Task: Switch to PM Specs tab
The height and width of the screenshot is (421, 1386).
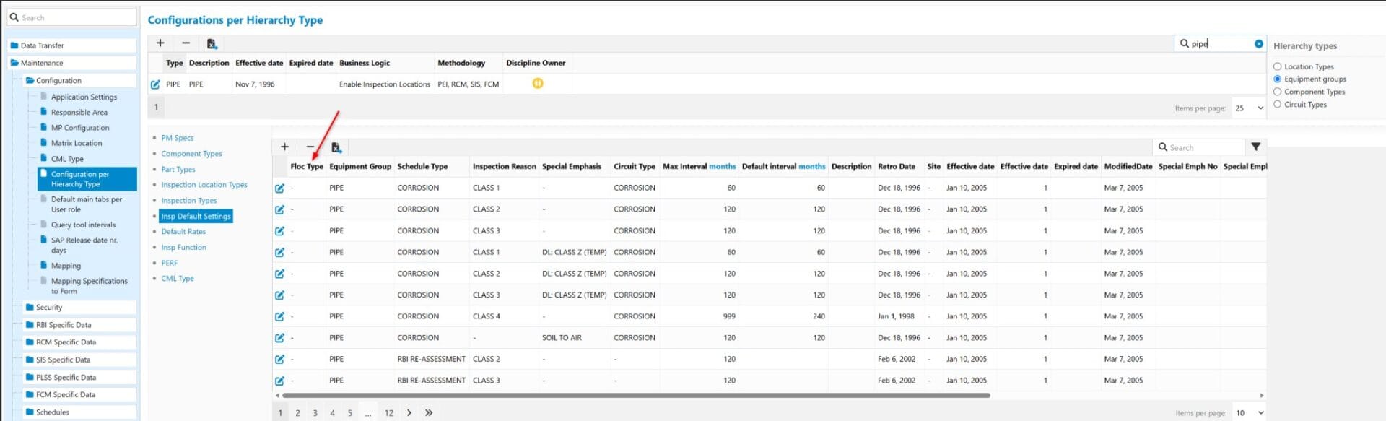Action: (178, 138)
